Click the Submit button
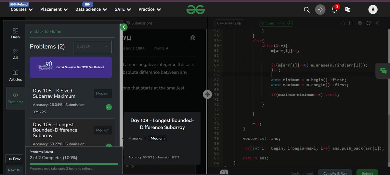 tap(367, 173)
